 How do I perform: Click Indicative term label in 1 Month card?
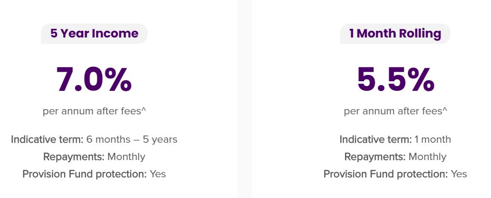[x=376, y=139]
